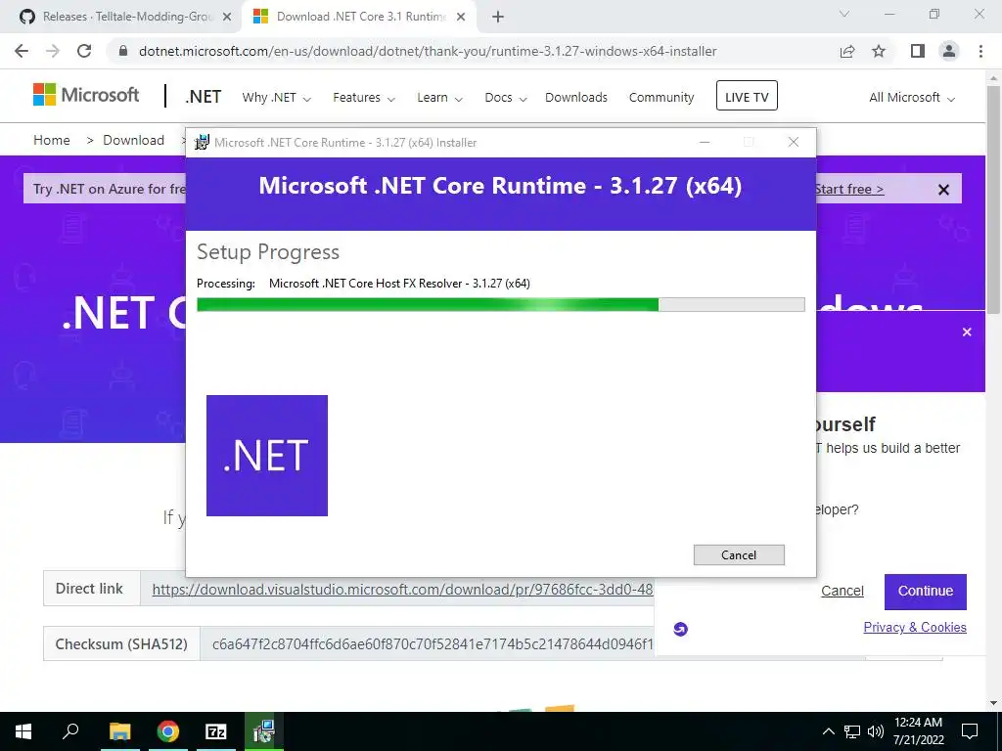
Task: Select the Download .NET Core 3.1 Runtime tab
Action: (x=360, y=17)
